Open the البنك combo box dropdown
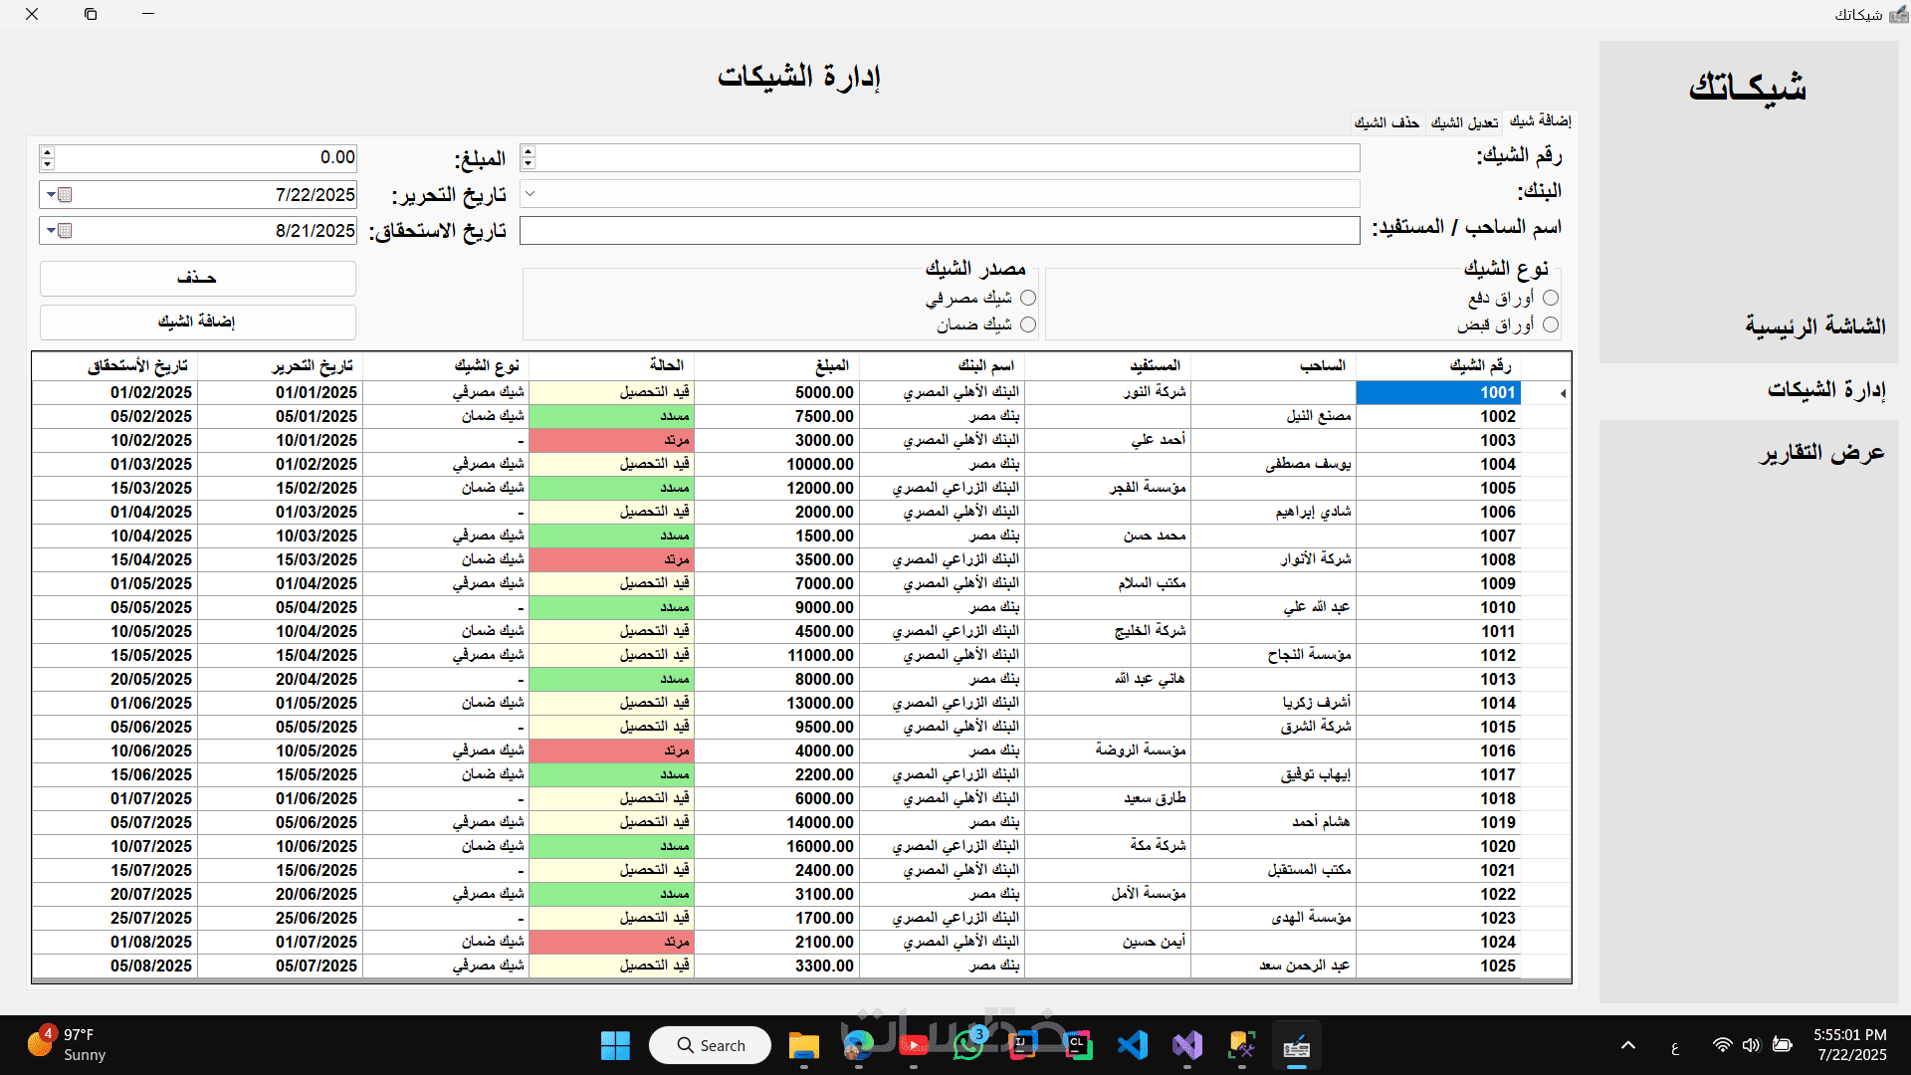The width and height of the screenshot is (1911, 1075). pyautogui.click(x=531, y=194)
